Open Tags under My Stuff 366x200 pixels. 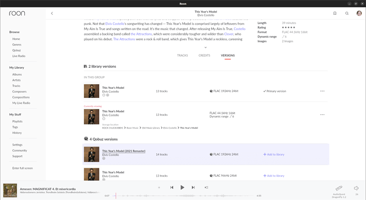[15, 127]
